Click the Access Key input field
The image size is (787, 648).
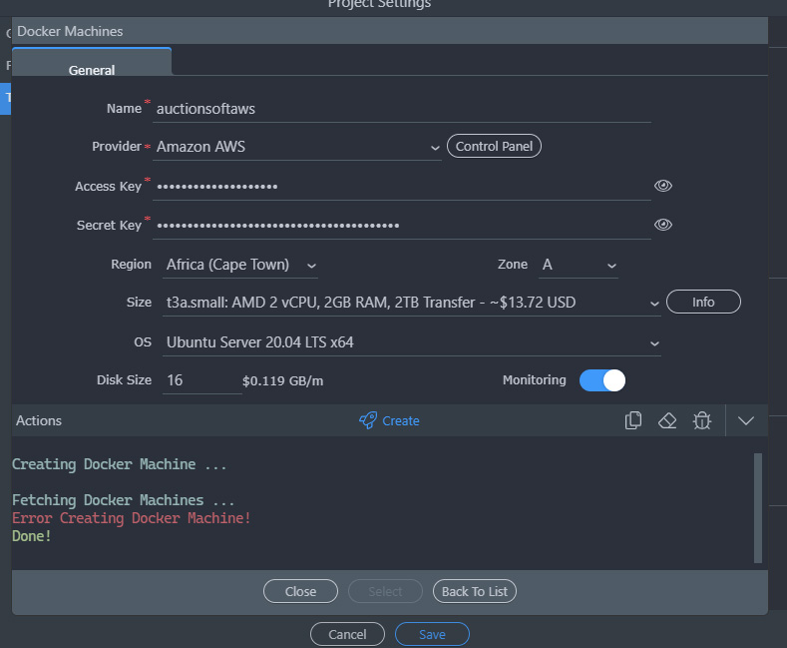coord(402,187)
